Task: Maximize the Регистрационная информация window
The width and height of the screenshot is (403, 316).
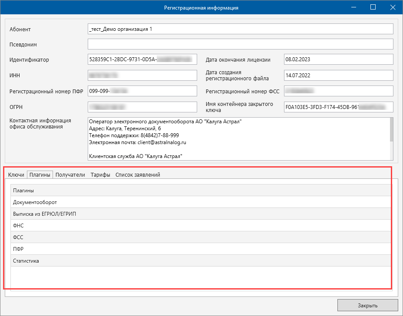Action: coord(373,7)
